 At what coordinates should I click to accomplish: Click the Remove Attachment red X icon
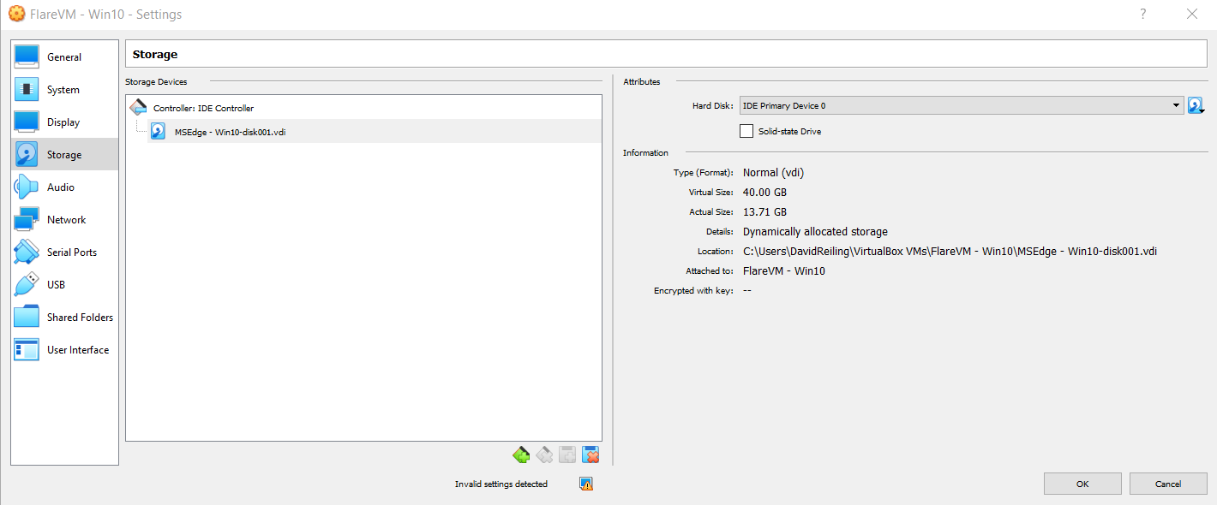click(590, 454)
